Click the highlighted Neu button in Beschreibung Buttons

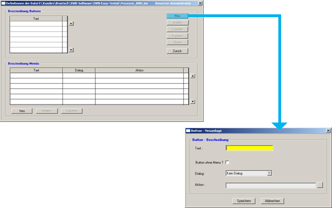click(x=177, y=16)
